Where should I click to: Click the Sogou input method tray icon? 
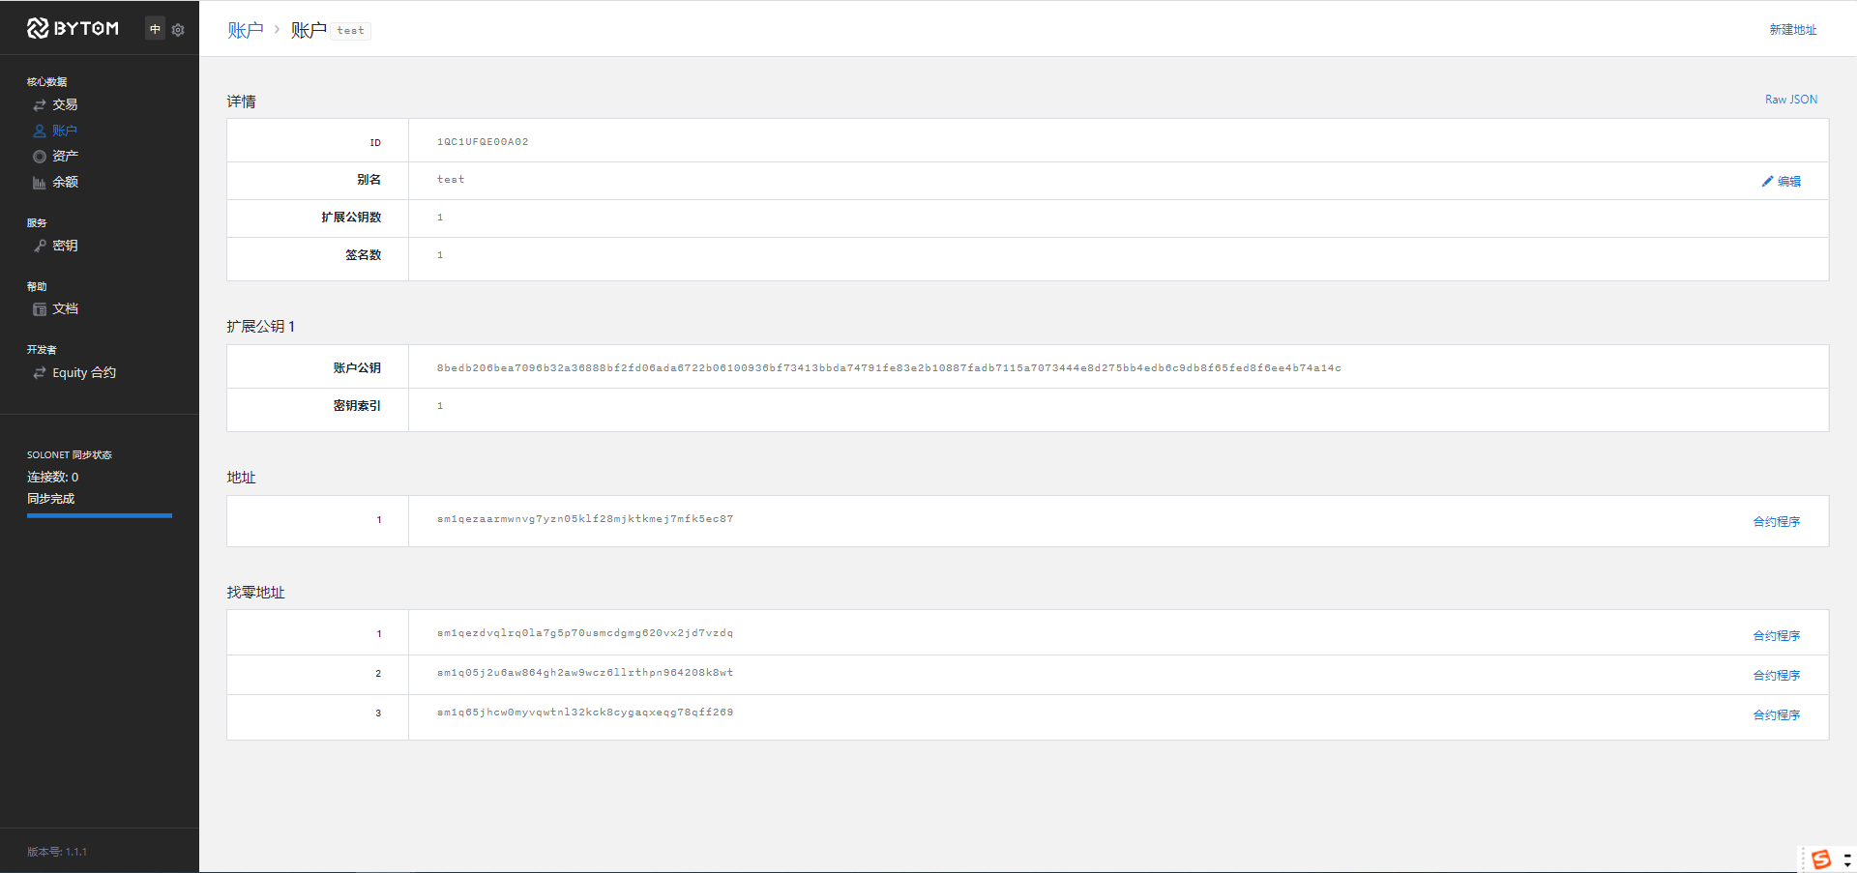click(x=1821, y=858)
